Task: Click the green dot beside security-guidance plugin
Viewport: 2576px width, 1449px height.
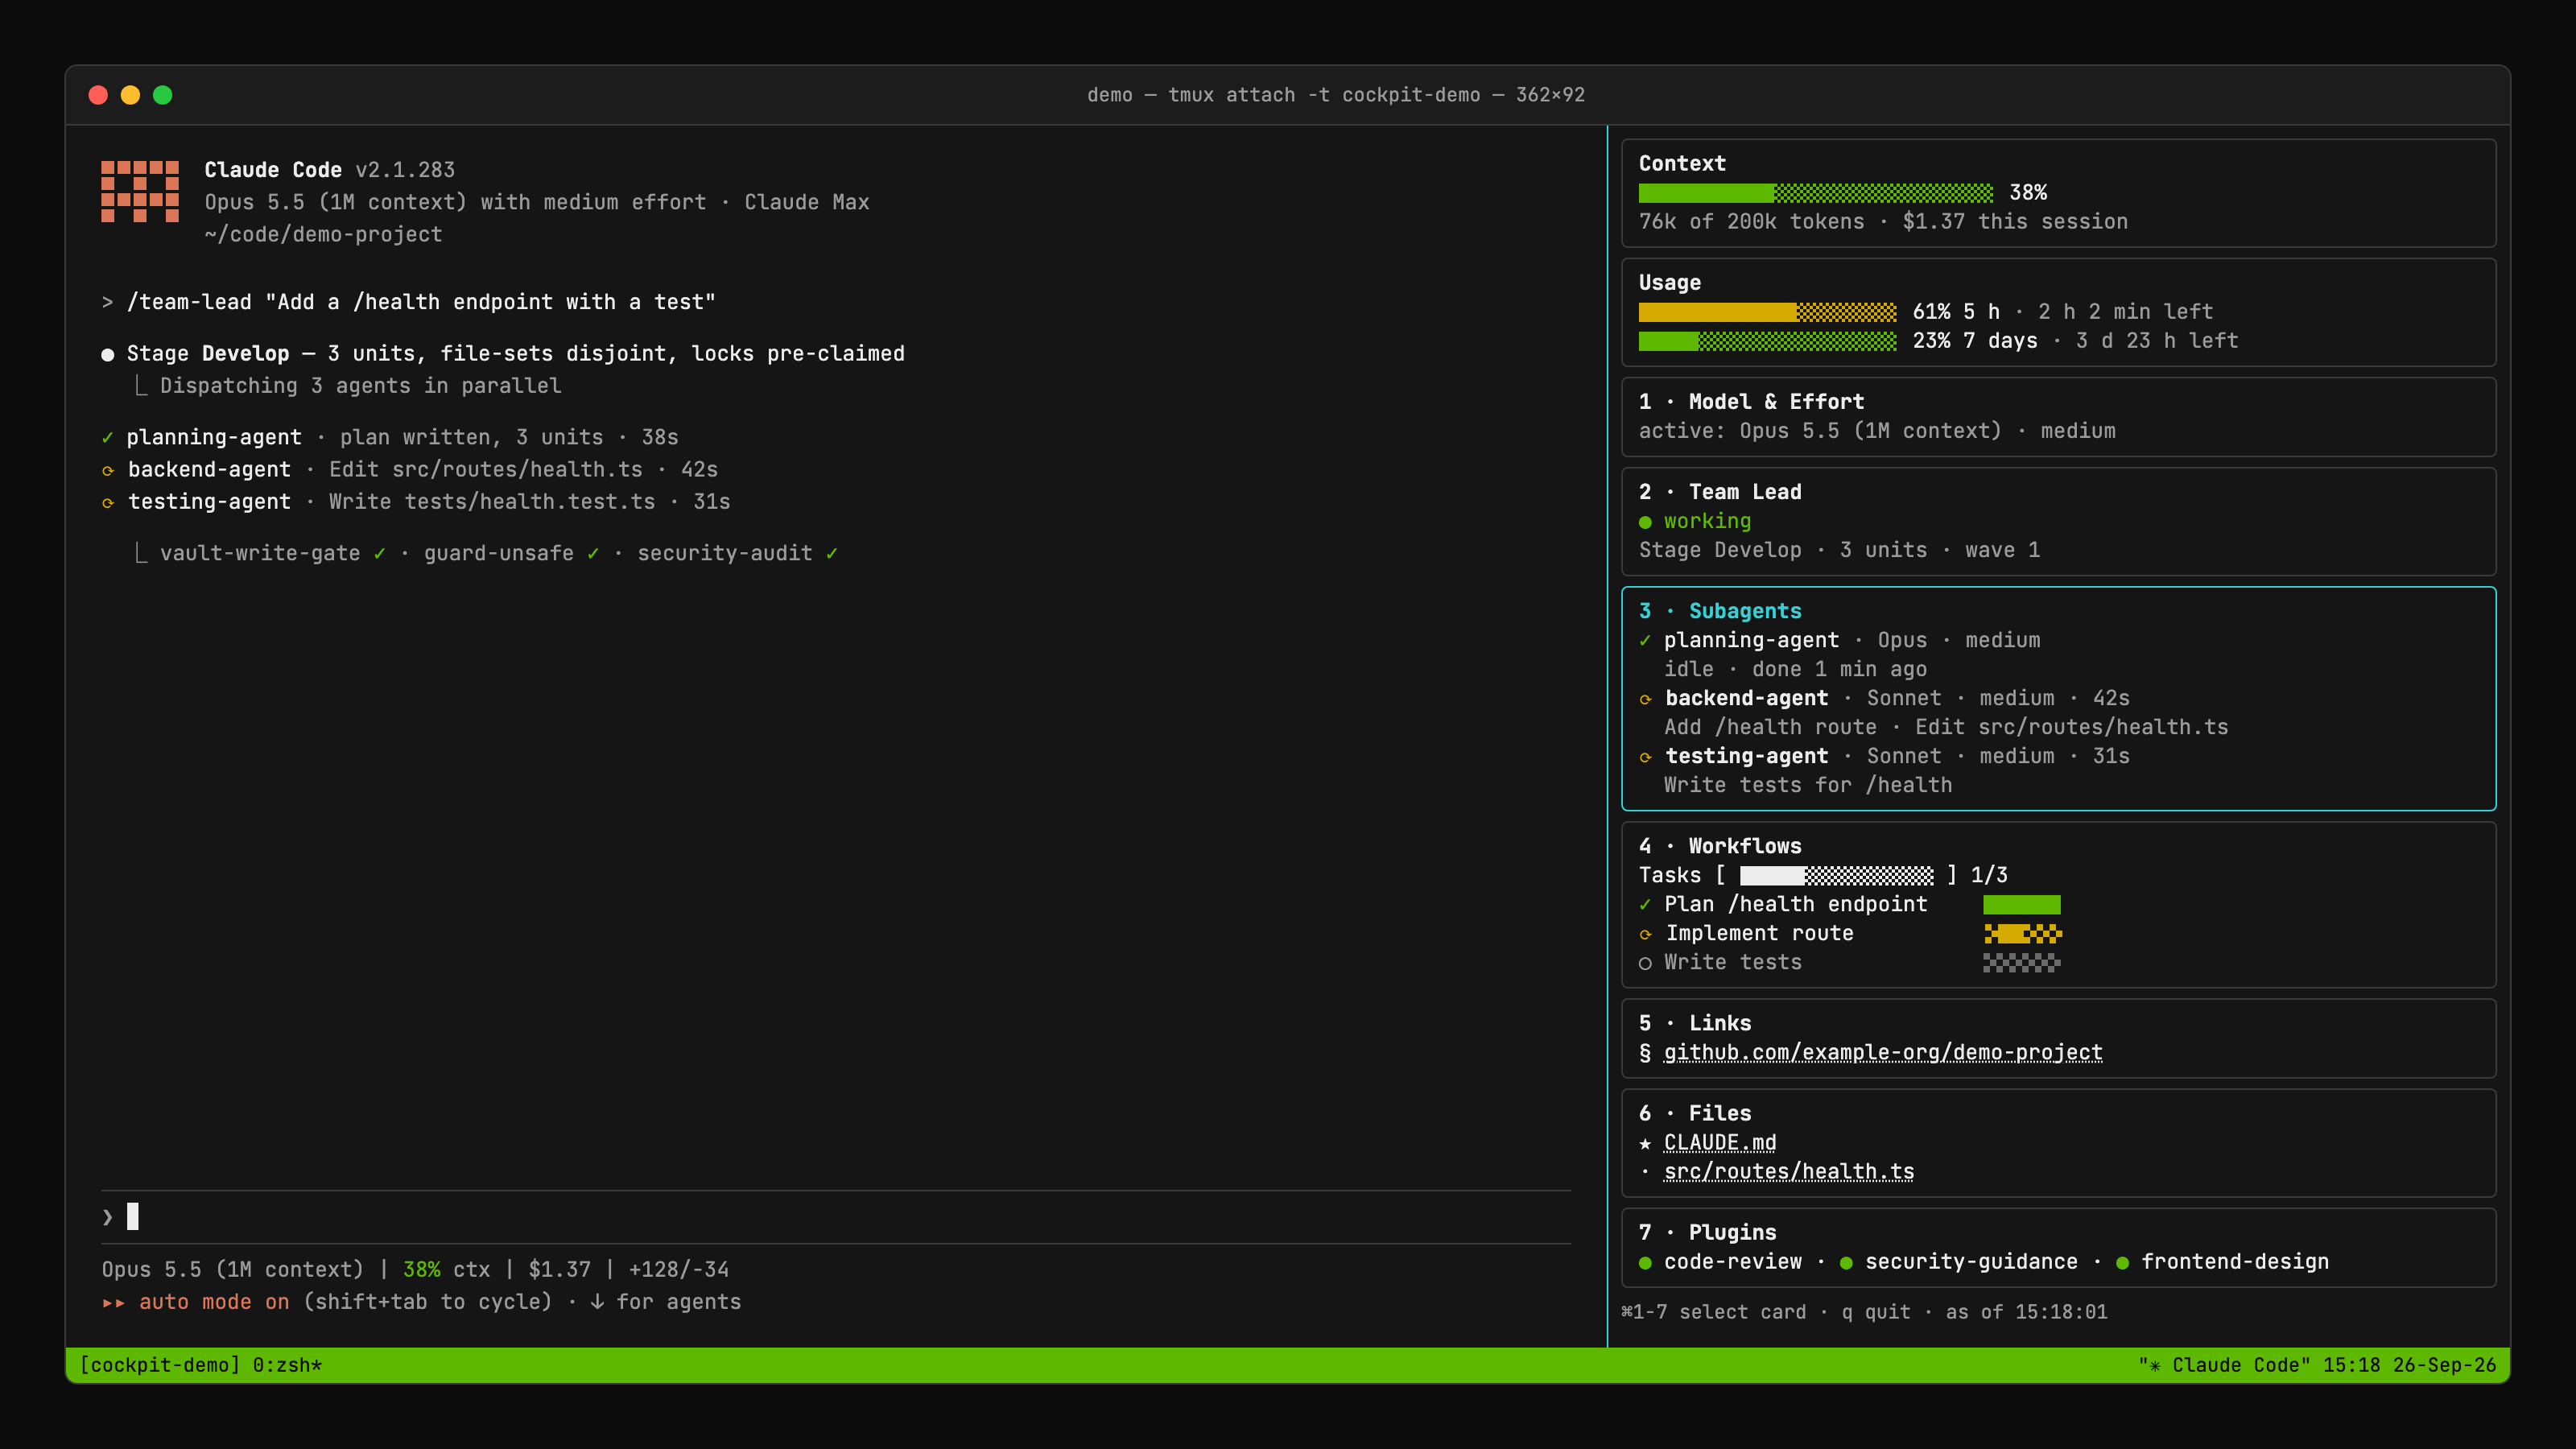Action: point(1846,1263)
